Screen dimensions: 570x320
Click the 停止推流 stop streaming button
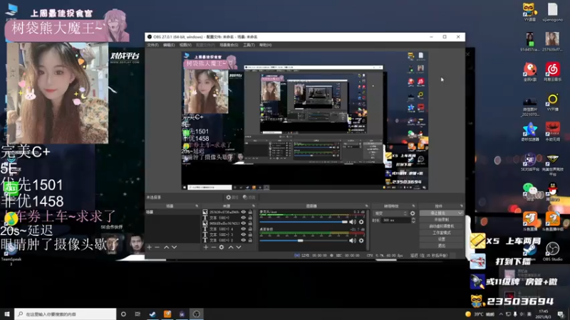point(438,213)
